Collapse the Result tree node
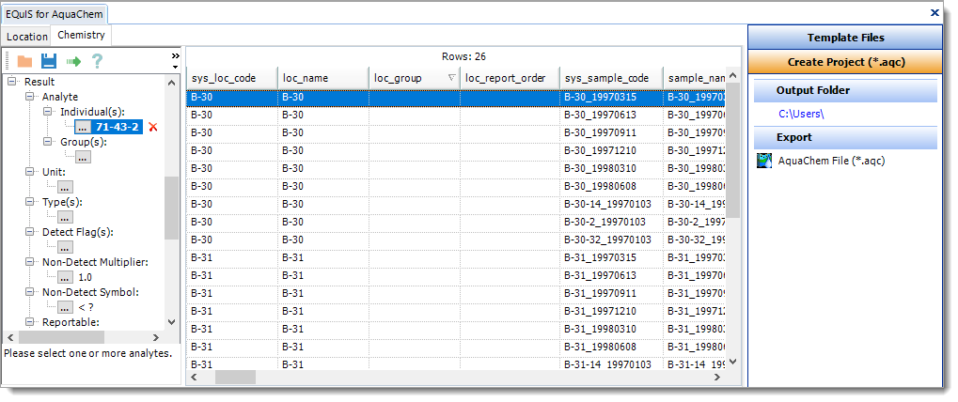The image size is (958, 402). pos(11,82)
